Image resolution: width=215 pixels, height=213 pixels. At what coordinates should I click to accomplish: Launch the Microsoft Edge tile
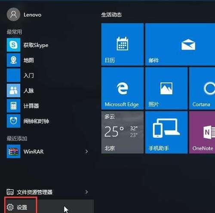[123, 88]
